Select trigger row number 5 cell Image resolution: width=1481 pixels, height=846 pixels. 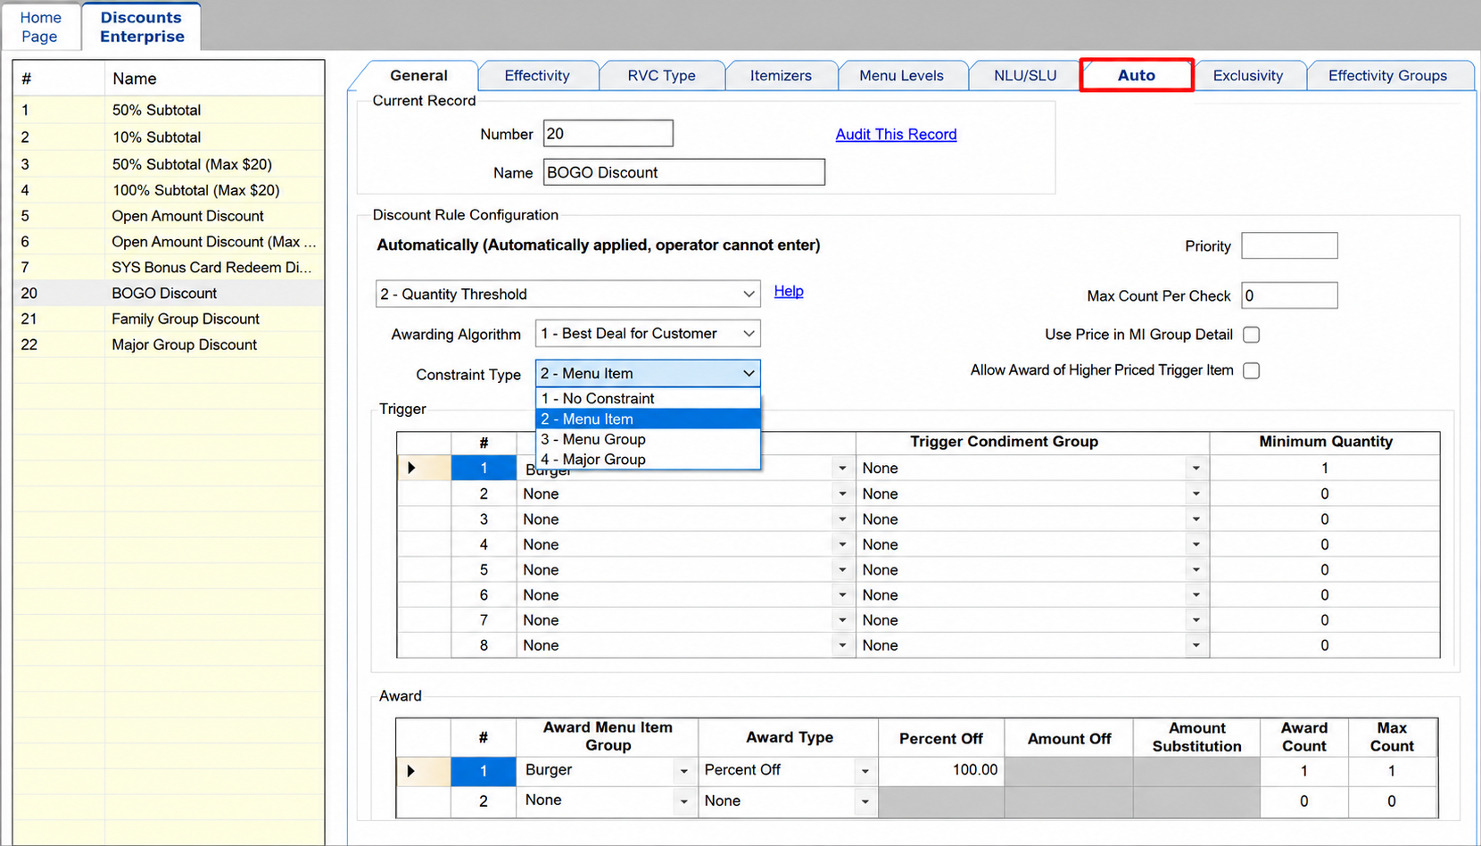pyautogui.click(x=484, y=569)
